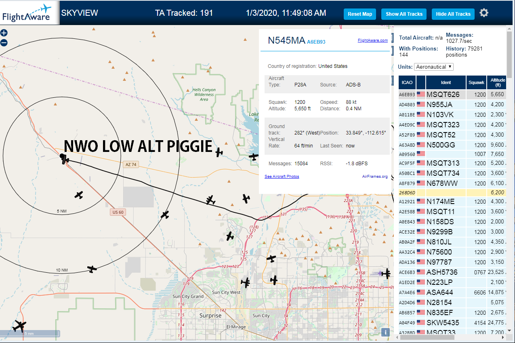Select the N678WW aircraft row
Image resolution: width=515 pixels, height=343 pixels.
click(x=452, y=183)
